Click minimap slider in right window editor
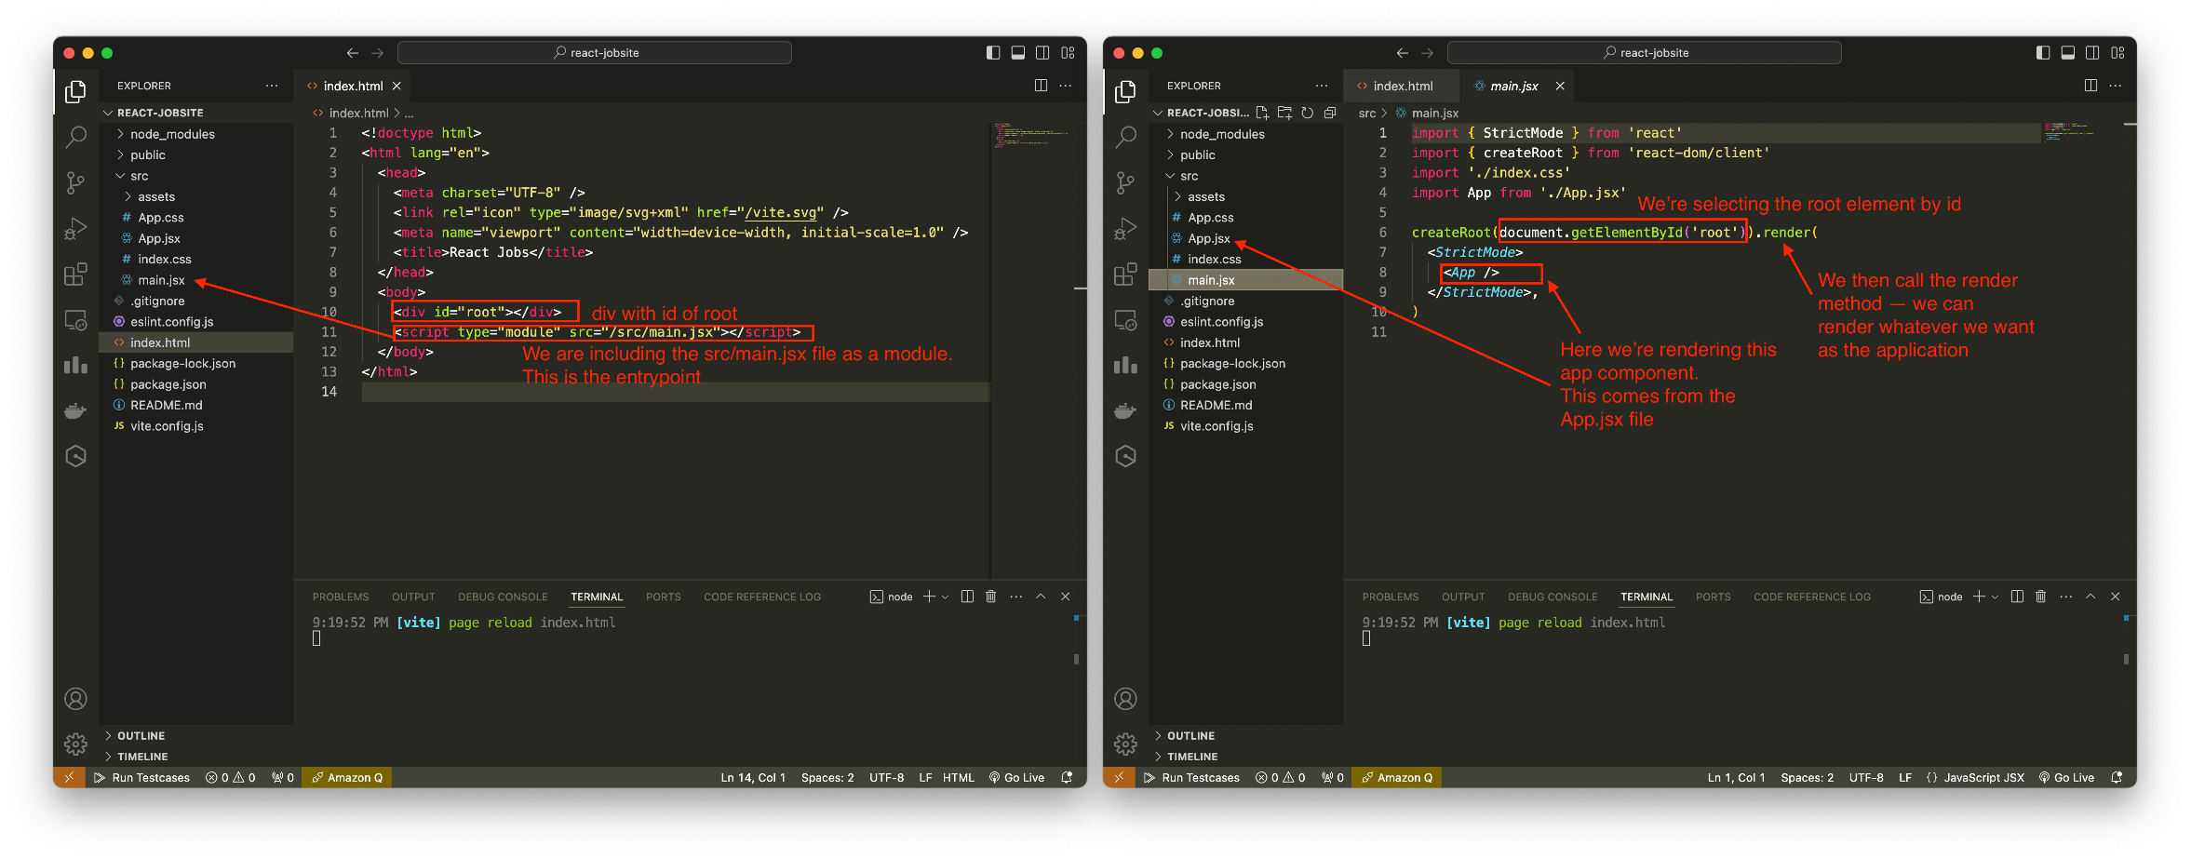Image resolution: width=2191 pixels, height=858 pixels. coord(2081,132)
